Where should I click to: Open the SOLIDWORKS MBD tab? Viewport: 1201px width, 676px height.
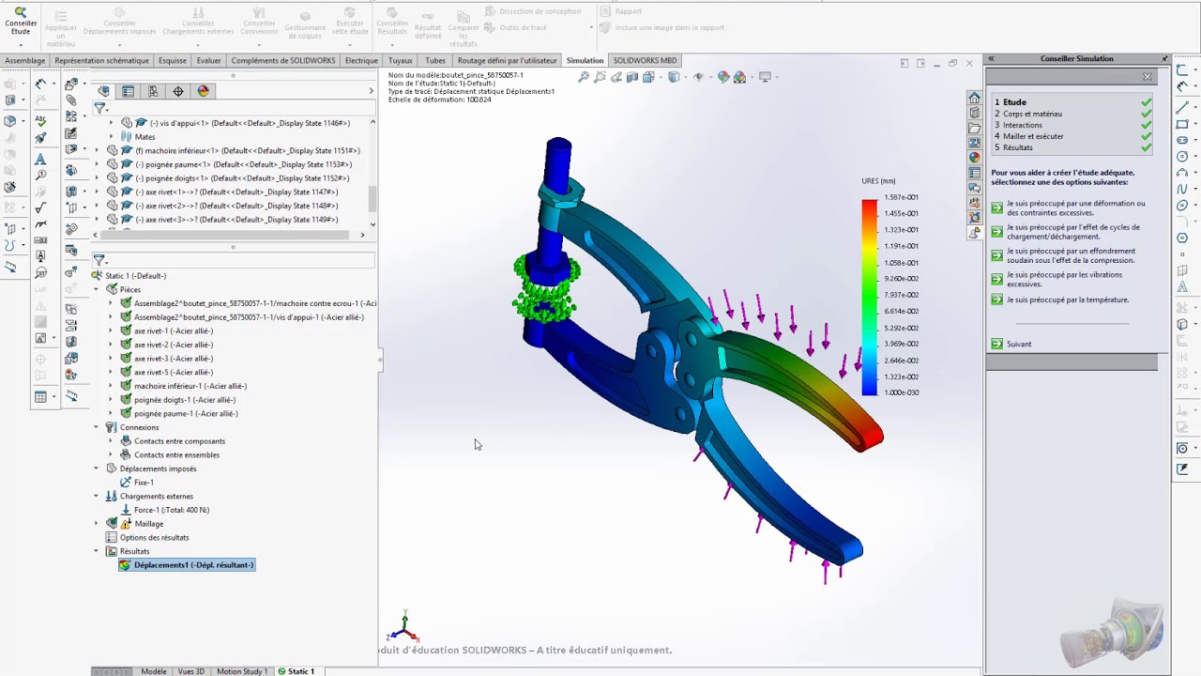(x=645, y=60)
